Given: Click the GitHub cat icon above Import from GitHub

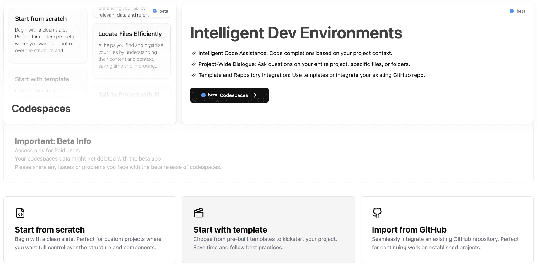Looking at the screenshot, I should click(377, 213).
